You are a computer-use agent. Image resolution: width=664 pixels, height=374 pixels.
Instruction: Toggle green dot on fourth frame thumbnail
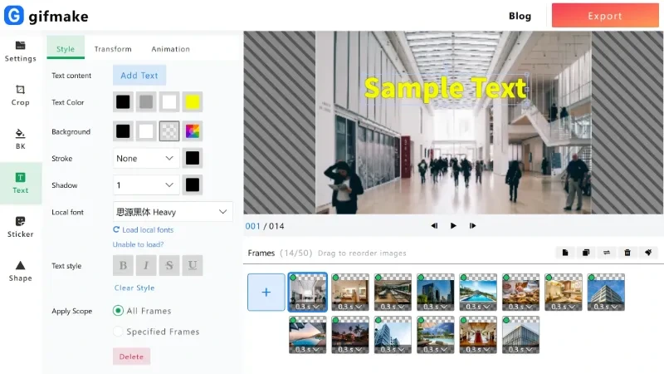421,278
